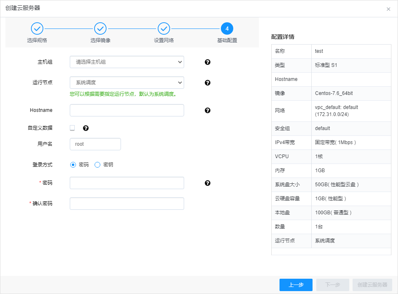
Task: Click the 安全组 default value
Action: (x=322, y=128)
